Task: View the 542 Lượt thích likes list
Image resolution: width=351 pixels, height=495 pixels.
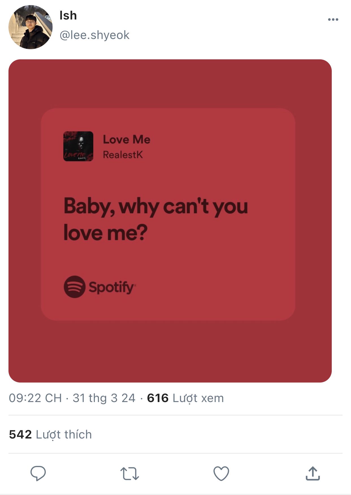Action: tap(50, 435)
